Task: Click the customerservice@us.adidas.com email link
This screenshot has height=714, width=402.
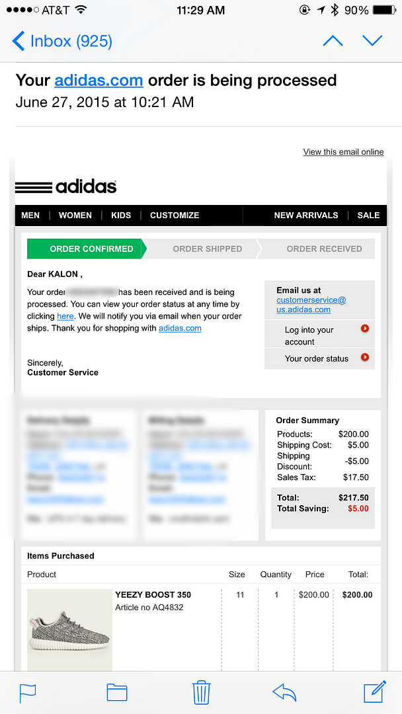Action: (x=311, y=305)
